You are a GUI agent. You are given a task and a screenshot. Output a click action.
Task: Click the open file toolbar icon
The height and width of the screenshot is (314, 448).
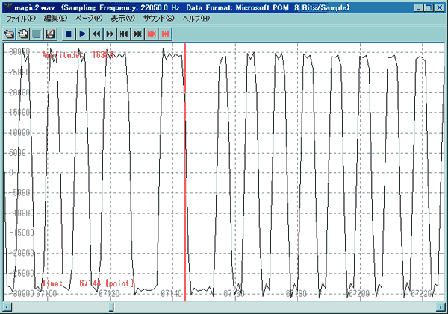pos(10,34)
